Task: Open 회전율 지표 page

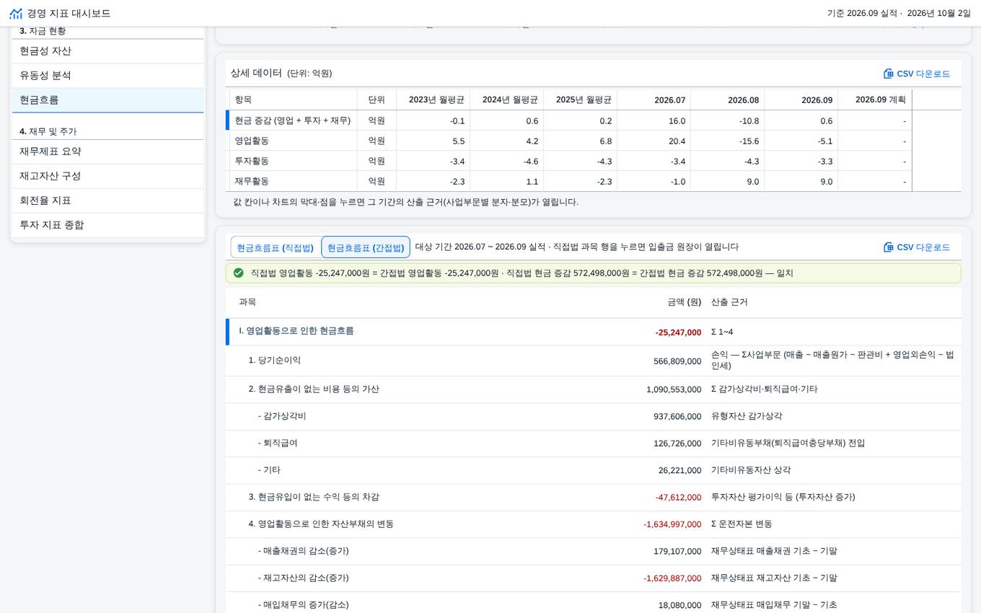Action: click(x=107, y=200)
